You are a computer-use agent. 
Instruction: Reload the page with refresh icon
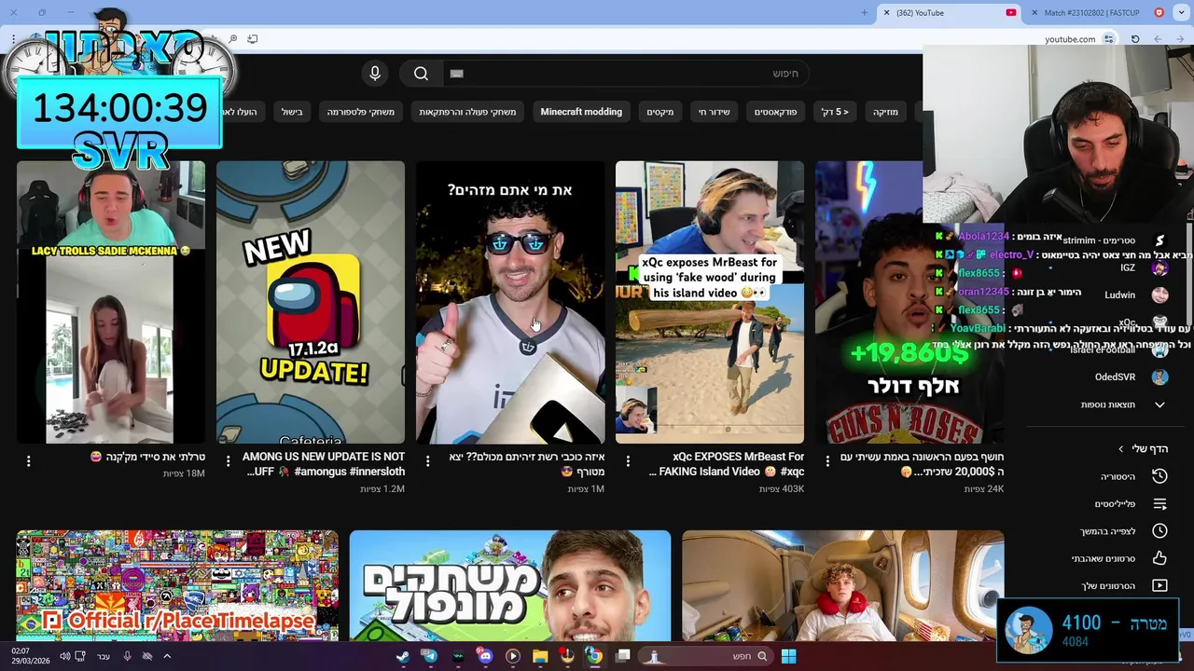pyautogui.click(x=1135, y=39)
